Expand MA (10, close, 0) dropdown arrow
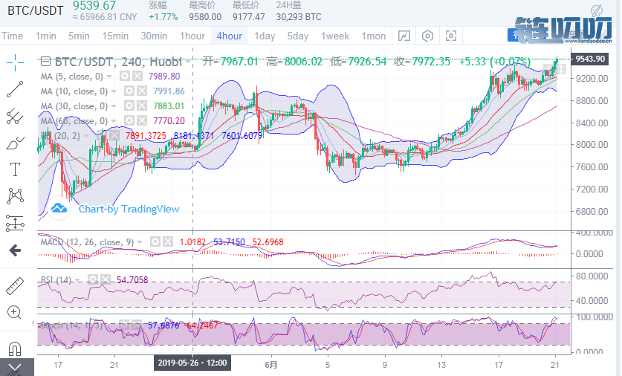Screen dimensions: 622x376 click(114, 91)
